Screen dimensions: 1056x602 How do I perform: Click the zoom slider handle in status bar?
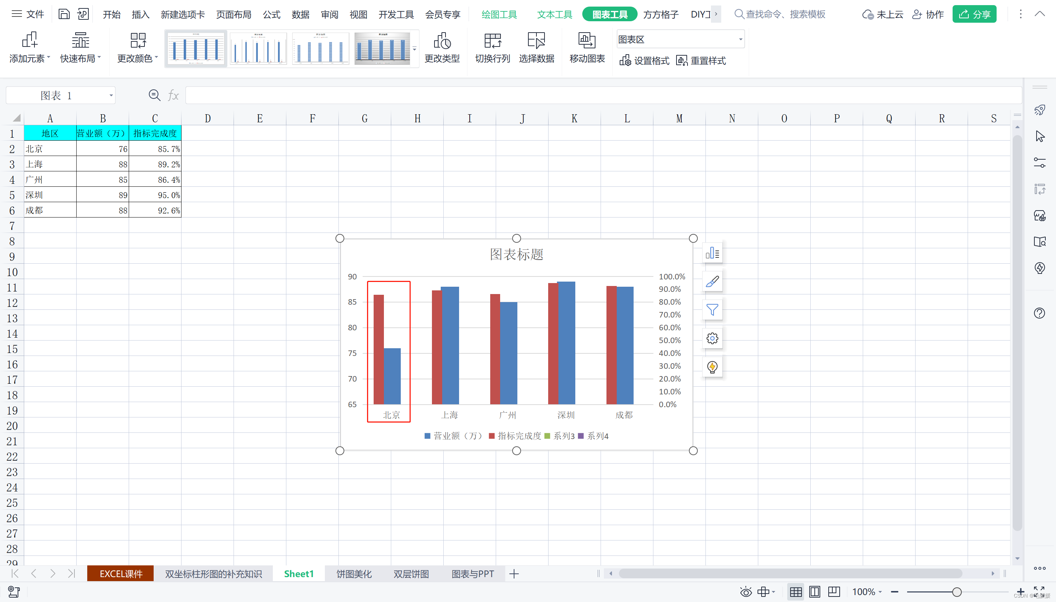956,592
